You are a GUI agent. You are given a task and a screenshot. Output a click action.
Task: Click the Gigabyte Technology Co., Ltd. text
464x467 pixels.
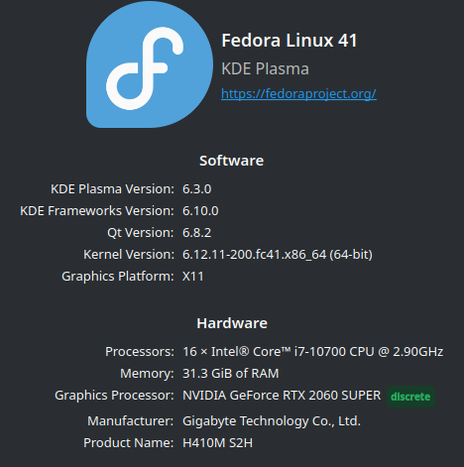click(x=272, y=421)
